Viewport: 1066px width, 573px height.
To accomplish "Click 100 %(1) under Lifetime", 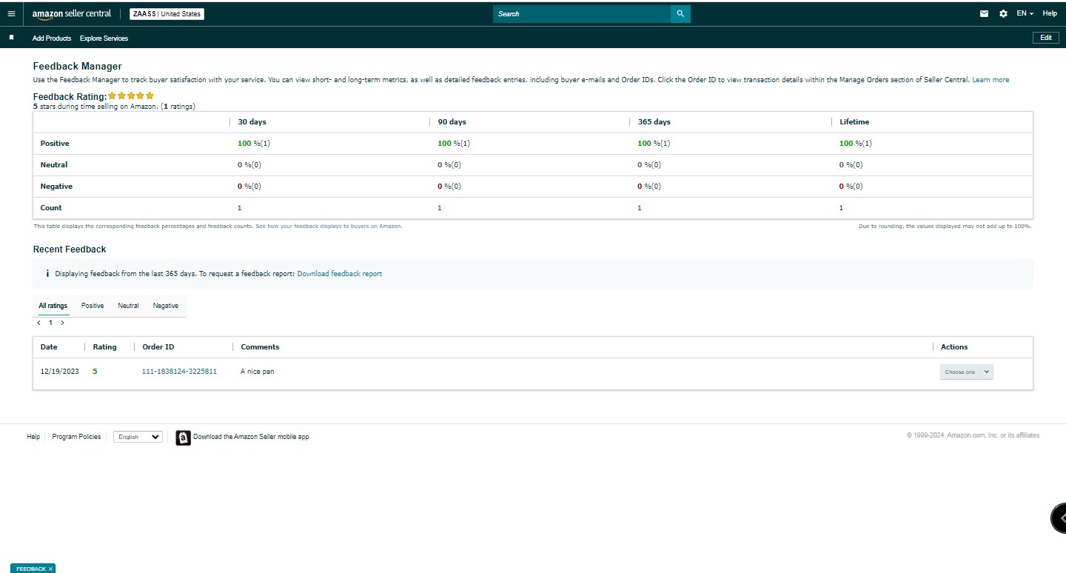I will pyautogui.click(x=856, y=144).
